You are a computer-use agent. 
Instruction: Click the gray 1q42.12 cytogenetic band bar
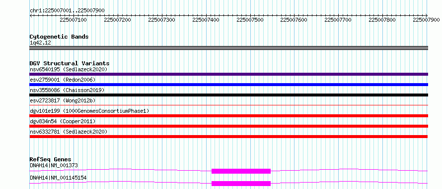pyautogui.click(x=229, y=48)
